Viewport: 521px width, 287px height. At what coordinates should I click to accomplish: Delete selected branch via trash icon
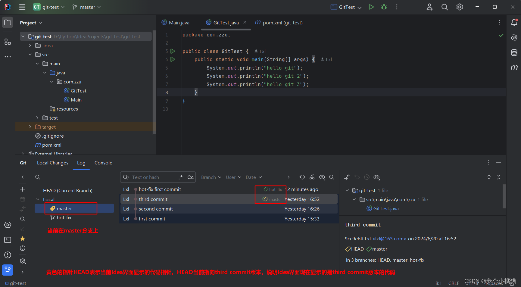pyautogui.click(x=23, y=199)
